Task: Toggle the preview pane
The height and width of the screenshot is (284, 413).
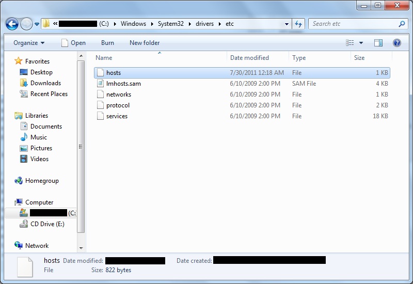Action: click(378, 43)
